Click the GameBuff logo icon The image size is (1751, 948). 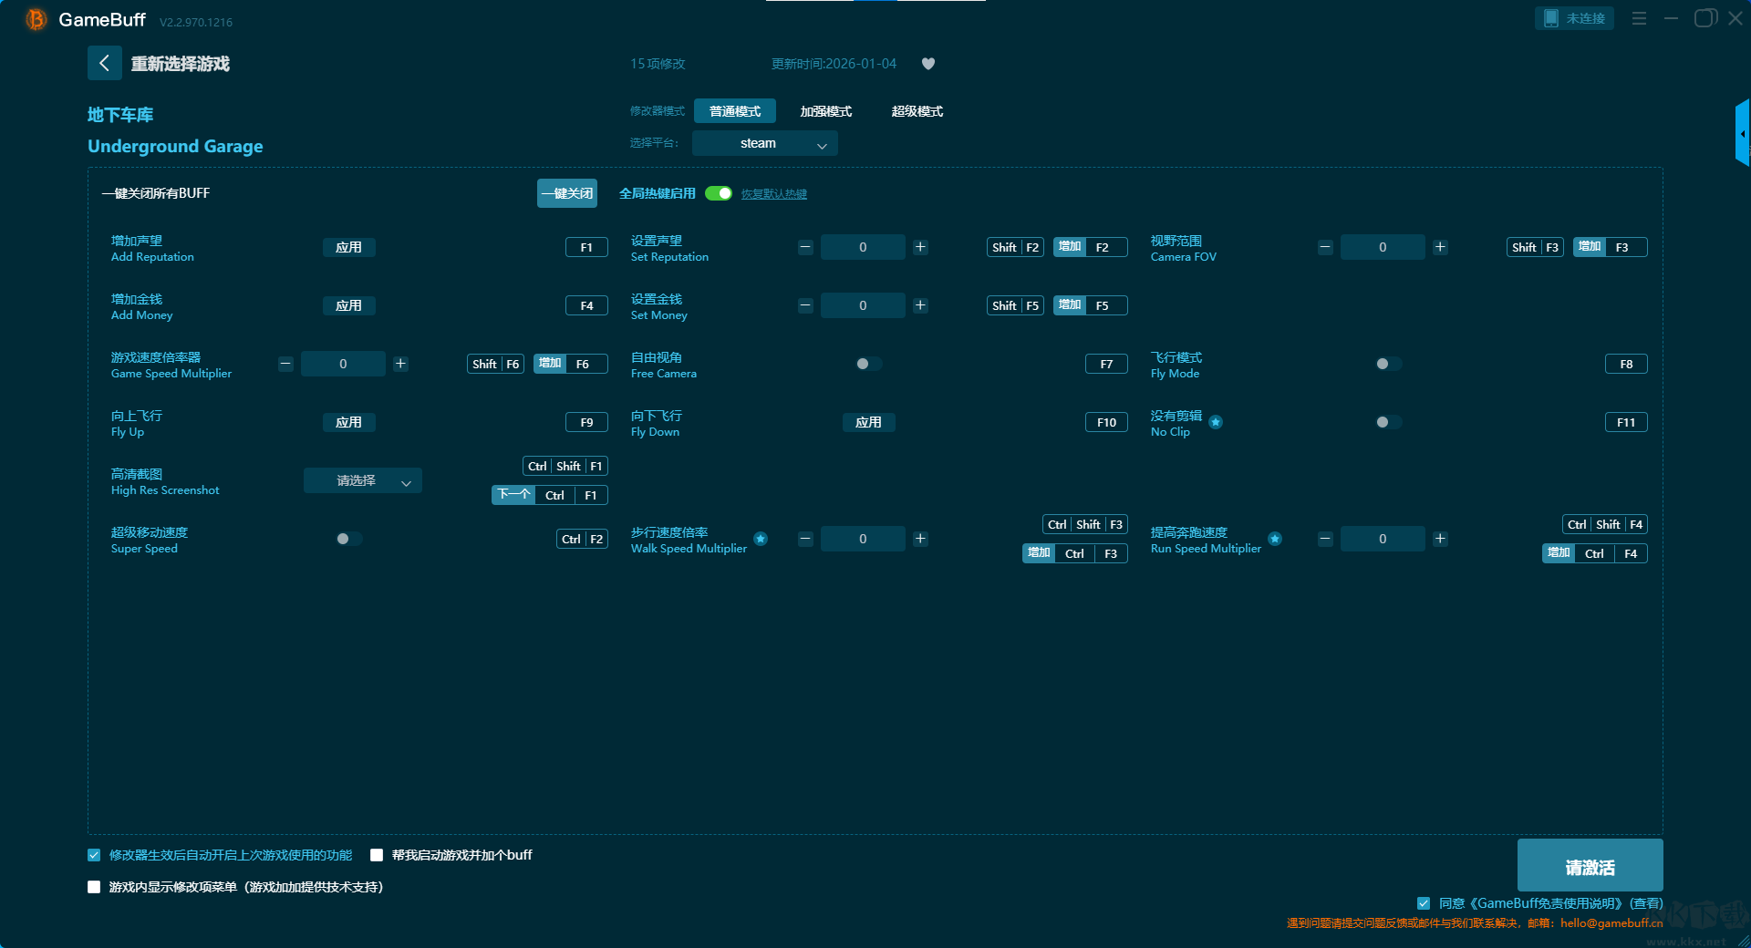click(x=36, y=19)
